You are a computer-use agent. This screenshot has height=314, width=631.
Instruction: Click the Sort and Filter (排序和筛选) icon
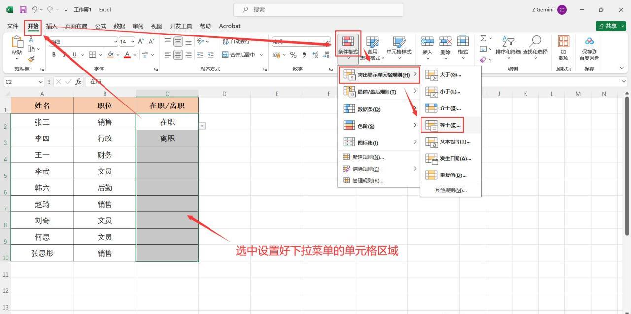(508, 41)
